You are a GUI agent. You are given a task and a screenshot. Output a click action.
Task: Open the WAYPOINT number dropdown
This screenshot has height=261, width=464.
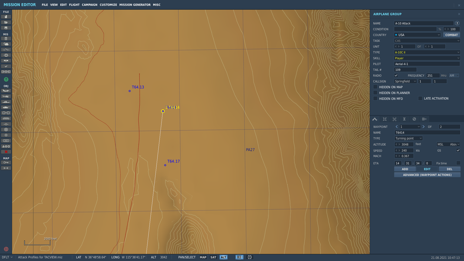(410, 127)
